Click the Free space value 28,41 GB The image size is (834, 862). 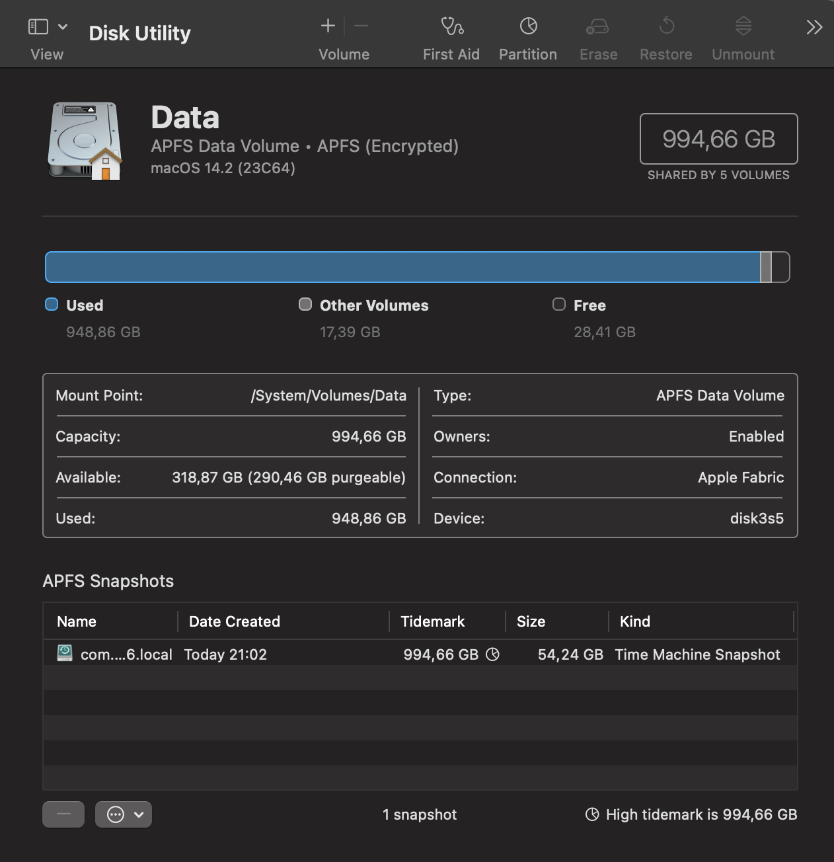click(x=605, y=332)
